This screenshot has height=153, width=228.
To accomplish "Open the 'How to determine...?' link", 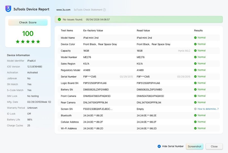I will (x=208, y=109).
